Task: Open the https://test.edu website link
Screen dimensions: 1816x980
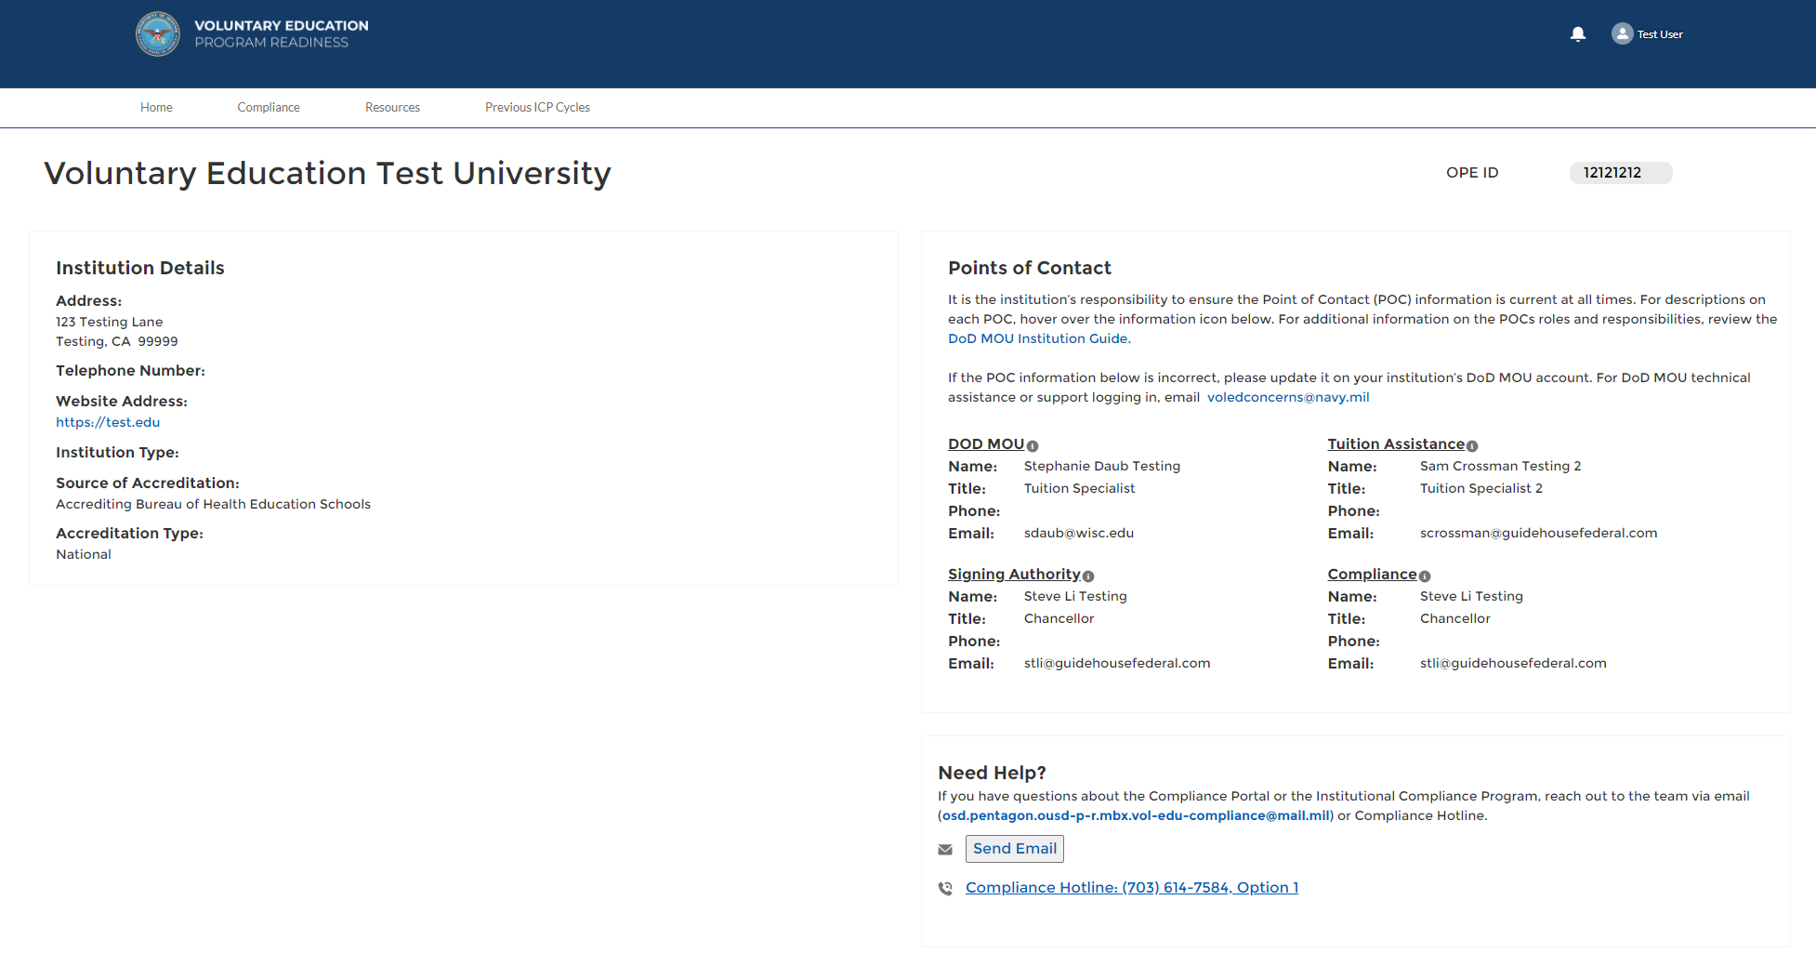Action: 108,422
